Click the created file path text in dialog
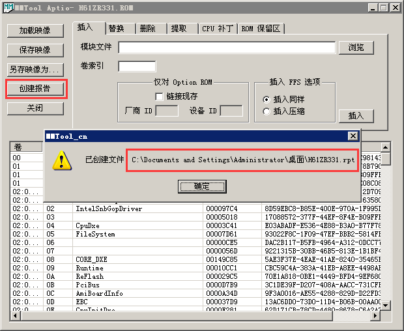 coord(243,160)
